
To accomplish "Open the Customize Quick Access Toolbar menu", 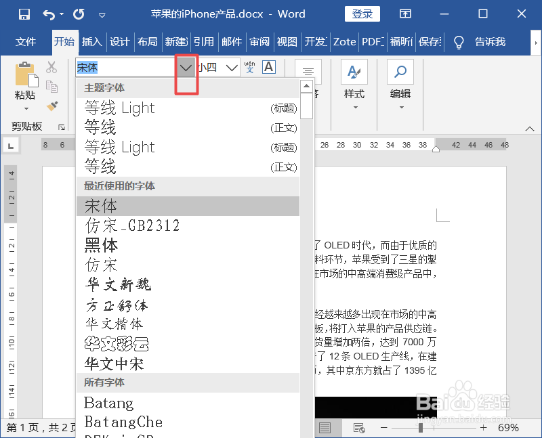I will (x=102, y=15).
